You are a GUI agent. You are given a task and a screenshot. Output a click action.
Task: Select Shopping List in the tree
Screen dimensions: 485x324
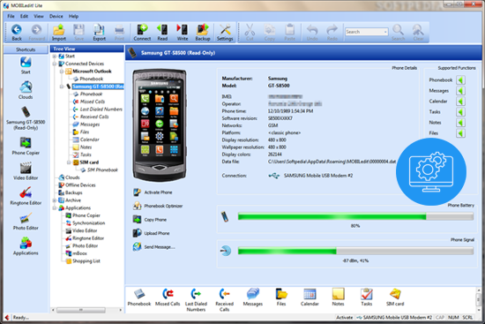click(x=86, y=261)
